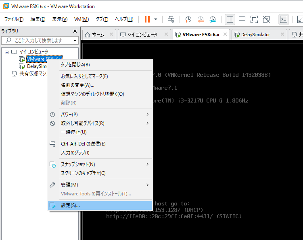
Task: Open Snapshot Manager toolbar icon
Action: (213, 19)
